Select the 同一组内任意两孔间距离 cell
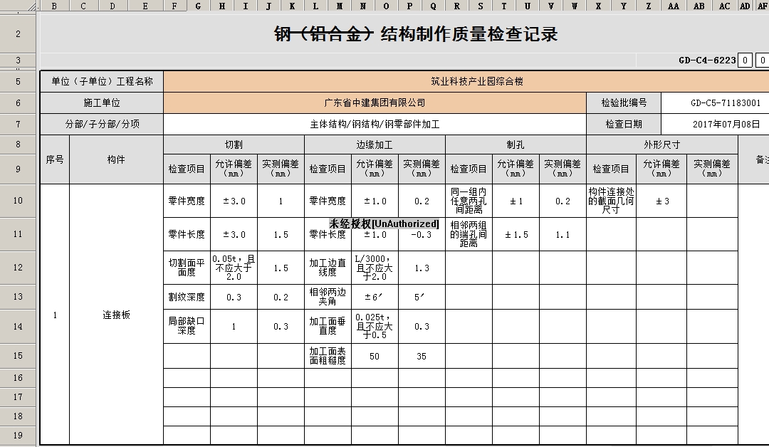Screen dimensions: 769x447 pyautogui.click(x=469, y=201)
